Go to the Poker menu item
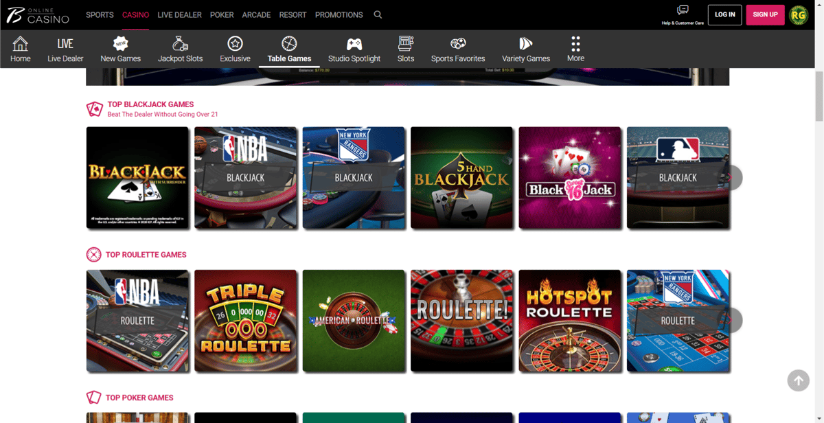824x423 pixels. [x=222, y=14]
